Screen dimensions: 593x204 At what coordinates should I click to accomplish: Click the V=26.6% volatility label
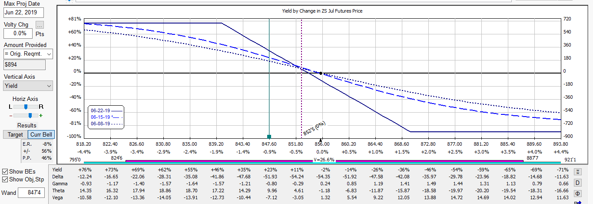coord(324,160)
